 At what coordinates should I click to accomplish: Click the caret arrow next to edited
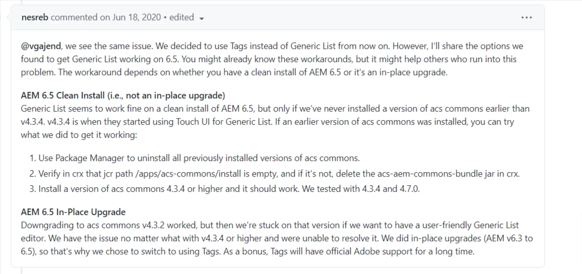[202, 18]
